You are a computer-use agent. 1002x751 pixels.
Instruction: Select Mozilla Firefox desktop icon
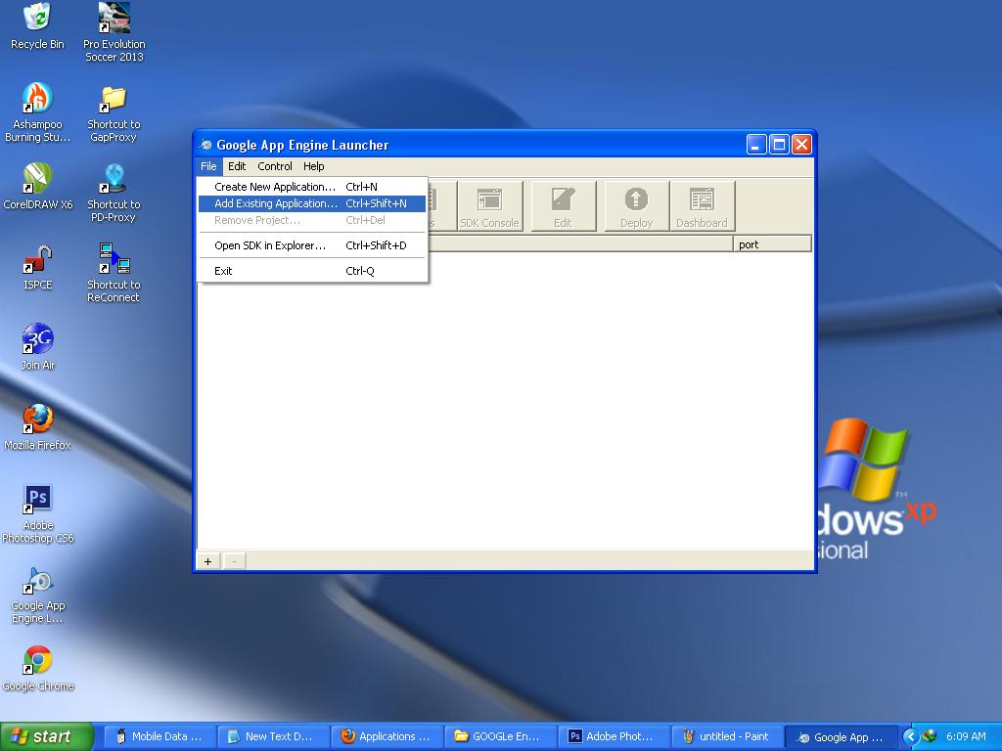click(38, 427)
